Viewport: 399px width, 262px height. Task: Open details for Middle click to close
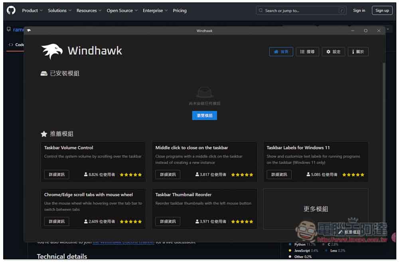coord(168,175)
